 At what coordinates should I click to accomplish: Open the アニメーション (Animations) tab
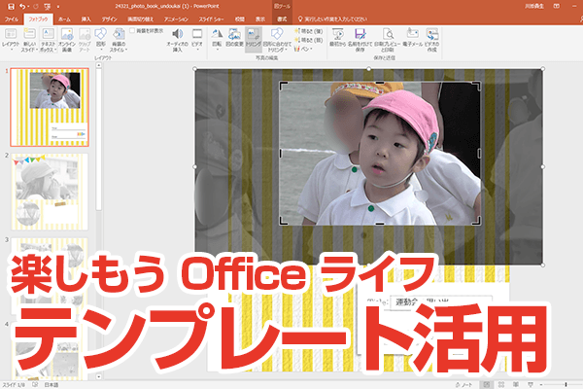pyautogui.click(x=176, y=19)
